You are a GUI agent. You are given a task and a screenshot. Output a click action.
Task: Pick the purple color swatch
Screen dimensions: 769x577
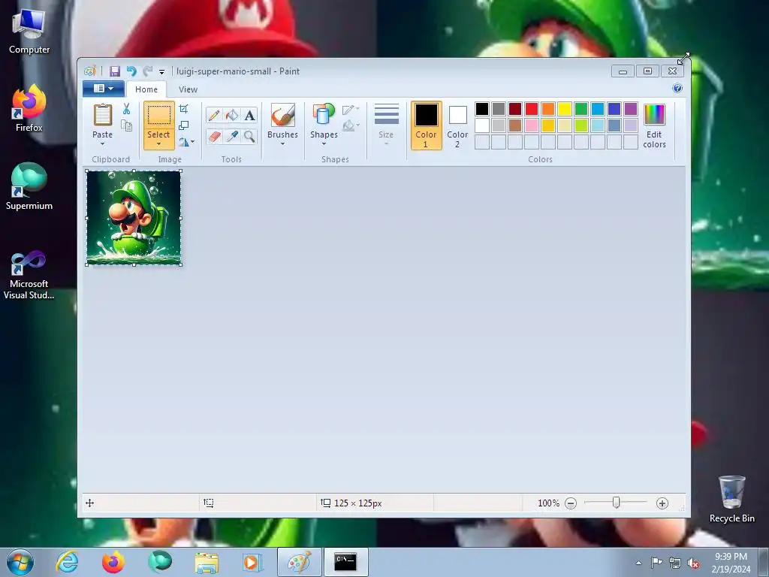tap(631, 109)
